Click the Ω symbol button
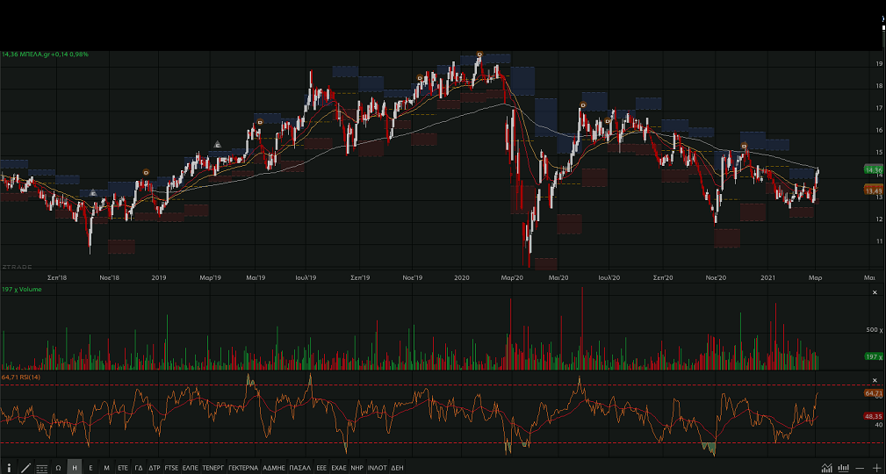Image resolution: width=886 pixels, height=474 pixels. coord(58,468)
